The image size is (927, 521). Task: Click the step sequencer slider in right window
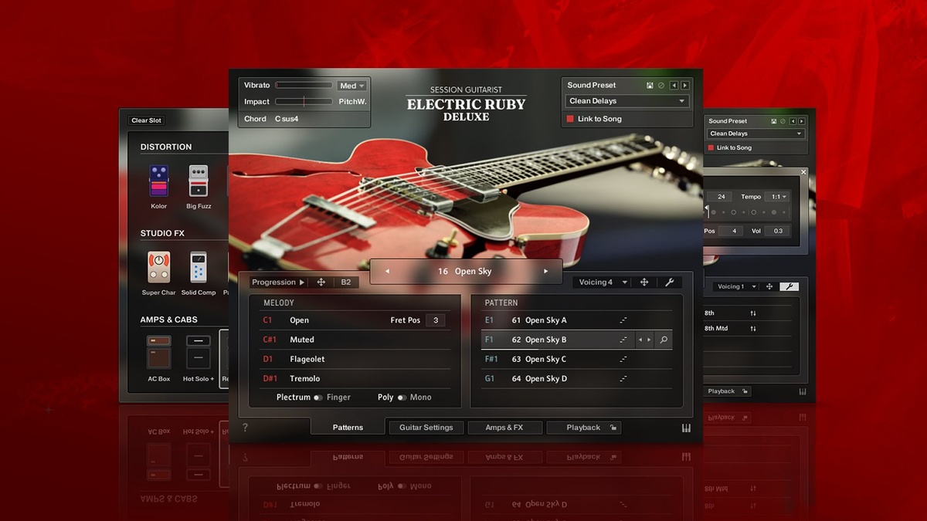pos(747,212)
